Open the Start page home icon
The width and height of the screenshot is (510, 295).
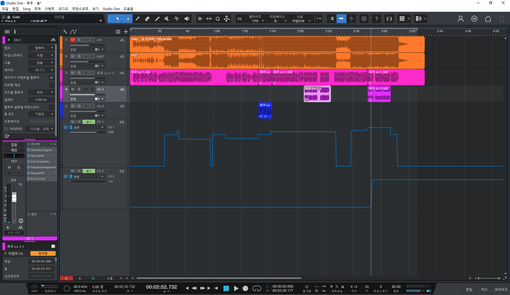pyautogui.click(x=488, y=19)
